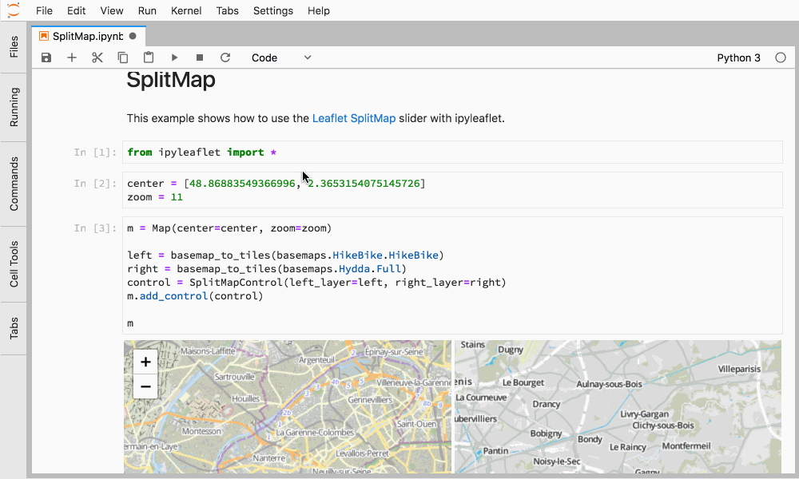799x479 pixels.
Task: Click the Jupyter logo
Action: pyautogui.click(x=12, y=10)
